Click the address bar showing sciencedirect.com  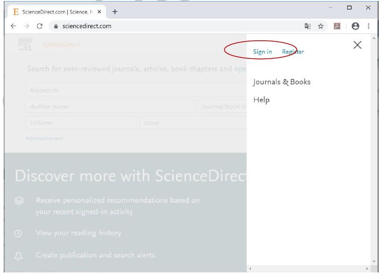pyautogui.click(x=177, y=26)
